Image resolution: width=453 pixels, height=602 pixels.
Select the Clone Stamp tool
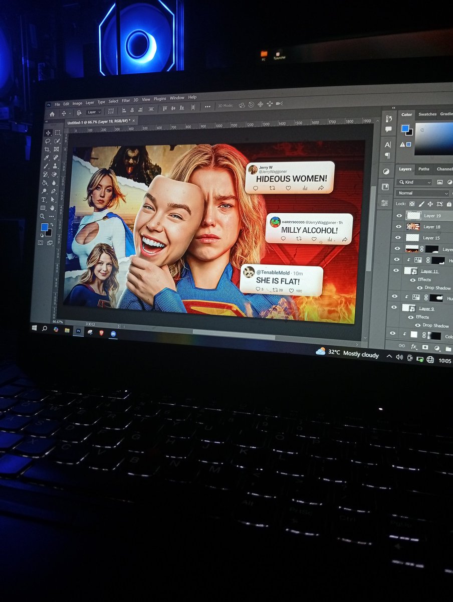click(55, 166)
